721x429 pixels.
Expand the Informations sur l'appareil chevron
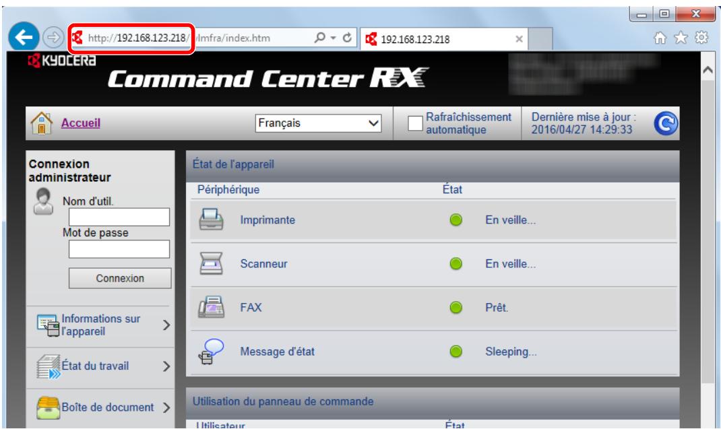coord(166,325)
